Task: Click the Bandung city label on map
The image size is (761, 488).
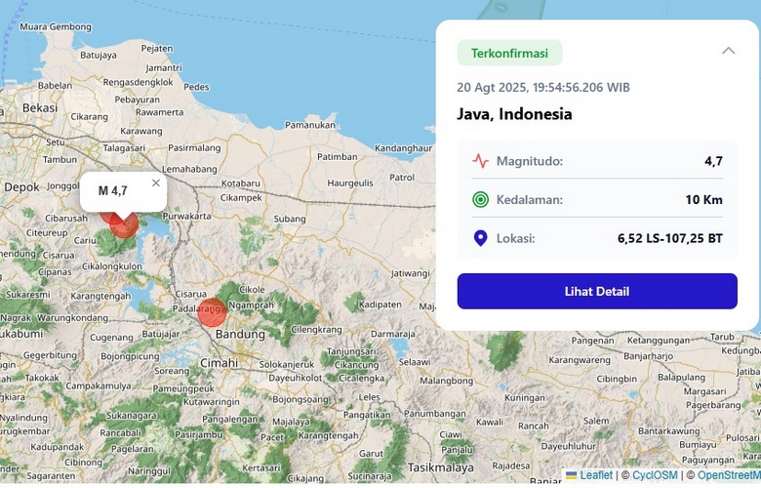Action: pyautogui.click(x=240, y=335)
